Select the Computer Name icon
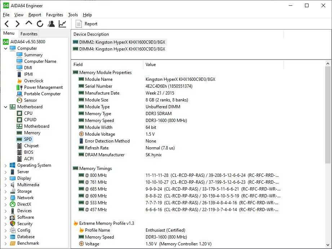 [x=19, y=61]
